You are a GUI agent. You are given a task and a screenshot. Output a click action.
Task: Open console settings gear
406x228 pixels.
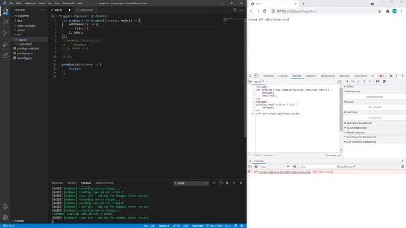point(402,167)
